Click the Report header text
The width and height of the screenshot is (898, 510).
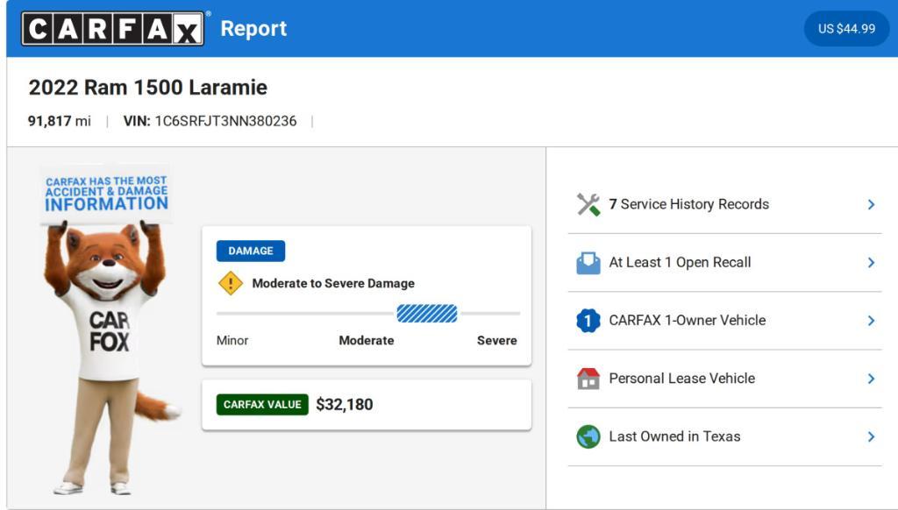(x=253, y=29)
